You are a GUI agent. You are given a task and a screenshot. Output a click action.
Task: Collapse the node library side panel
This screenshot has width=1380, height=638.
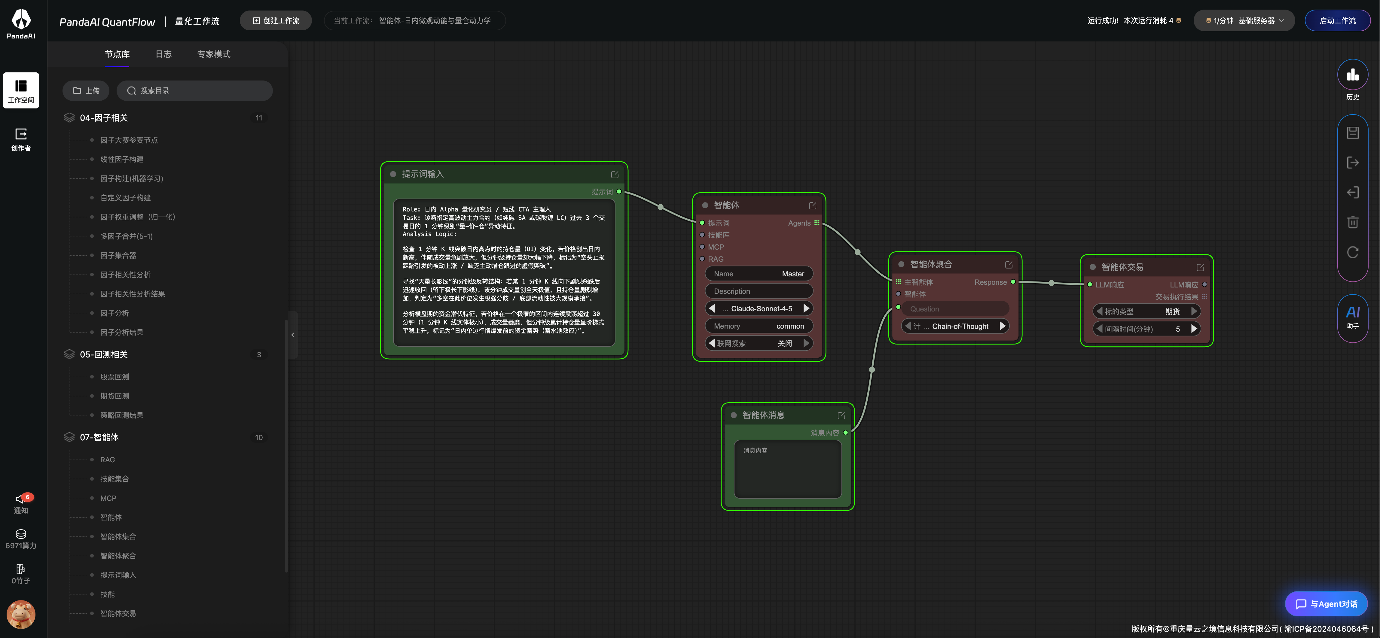click(x=292, y=335)
